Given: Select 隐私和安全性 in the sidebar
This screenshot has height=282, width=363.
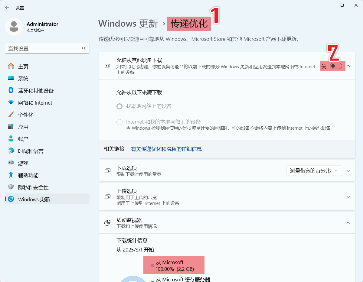Looking at the screenshot, I should click(47, 187).
